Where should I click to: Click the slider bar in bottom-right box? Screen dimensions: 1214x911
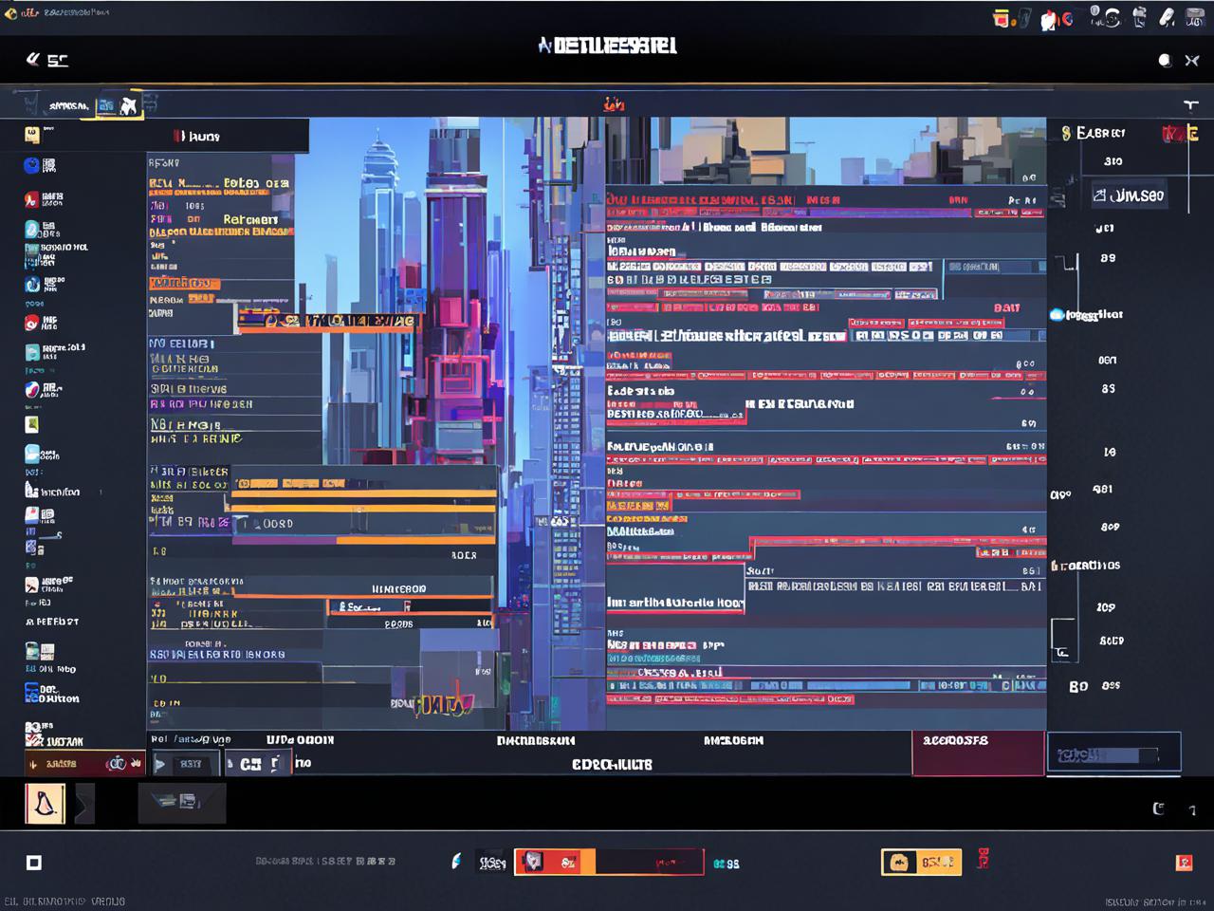(x=1107, y=755)
